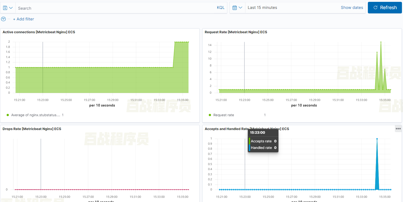Click the KQL query language button
403x202 pixels.
tap(221, 8)
